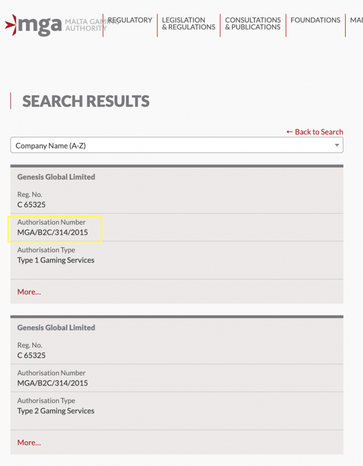Open More... for Type 2 Gaming Services
Screen dimensions: 363x466
click(29, 442)
